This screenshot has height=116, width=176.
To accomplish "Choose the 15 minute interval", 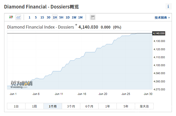I will [42, 17].
